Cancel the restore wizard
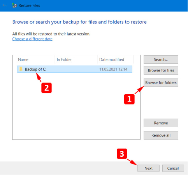The width and height of the screenshot is (188, 175). coord(173,168)
